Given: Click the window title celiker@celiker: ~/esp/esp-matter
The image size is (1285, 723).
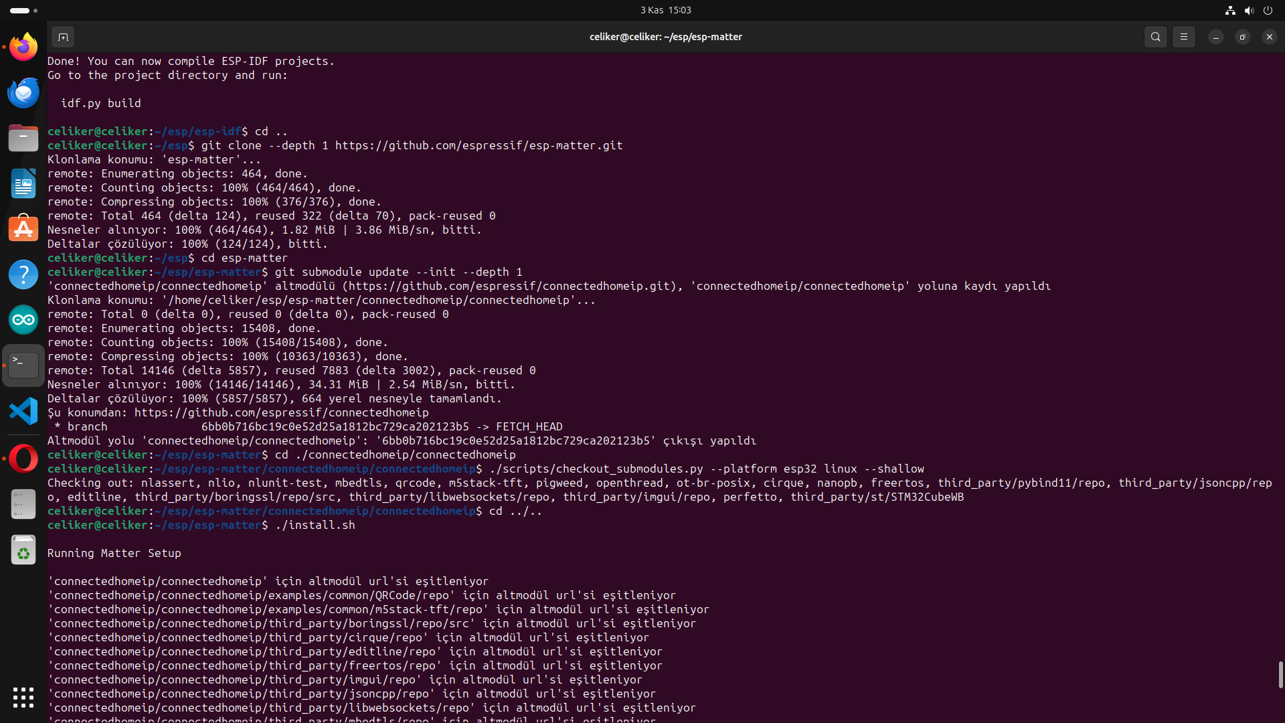Looking at the screenshot, I should point(665,37).
